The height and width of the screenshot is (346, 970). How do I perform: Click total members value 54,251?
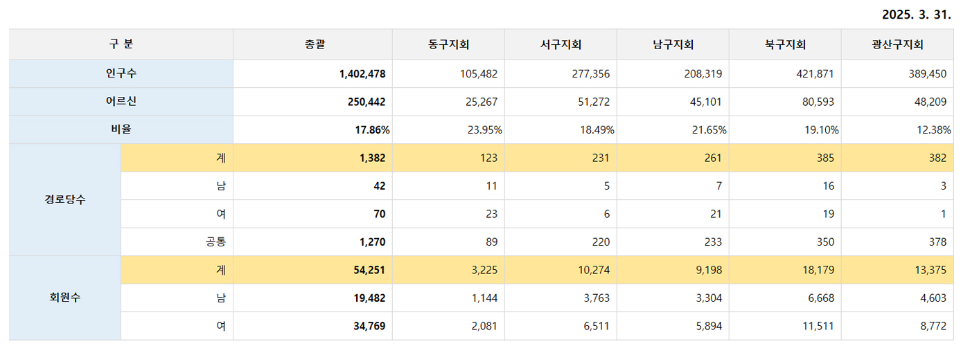(369, 270)
